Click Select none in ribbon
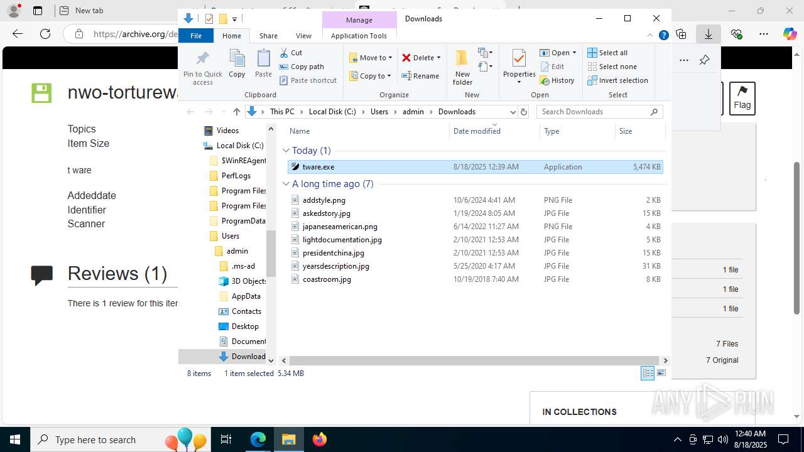 pos(612,67)
